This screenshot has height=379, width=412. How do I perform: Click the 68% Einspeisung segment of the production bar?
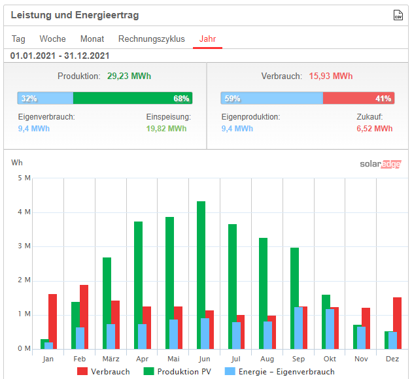pyautogui.click(x=133, y=98)
